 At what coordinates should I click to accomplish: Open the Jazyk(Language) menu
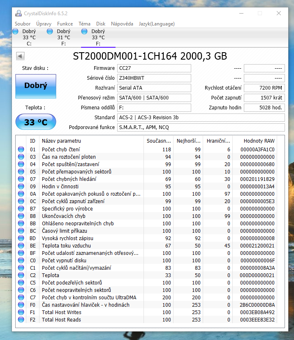pyautogui.click(x=157, y=24)
